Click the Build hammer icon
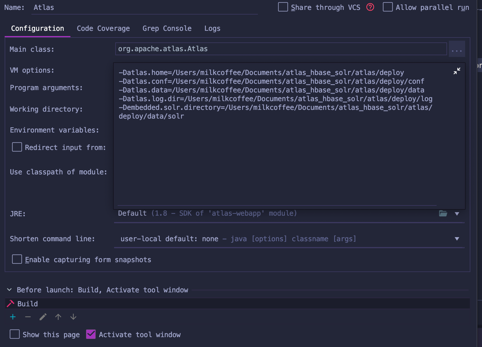The height and width of the screenshot is (347, 482). coord(10,303)
